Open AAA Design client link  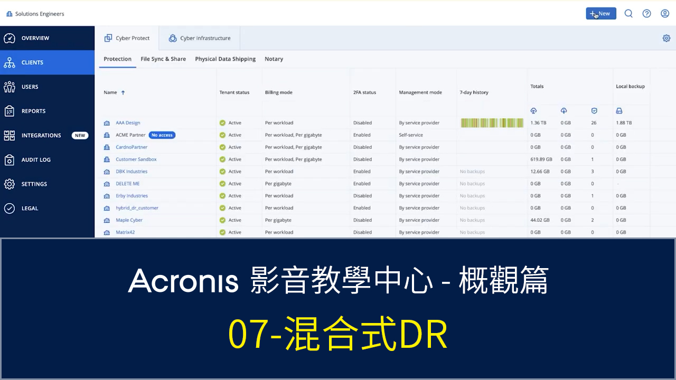pyautogui.click(x=128, y=123)
